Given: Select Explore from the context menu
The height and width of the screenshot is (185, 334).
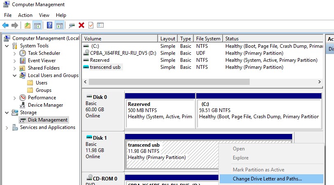Looking at the screenshot, I should tap(241, 158).
